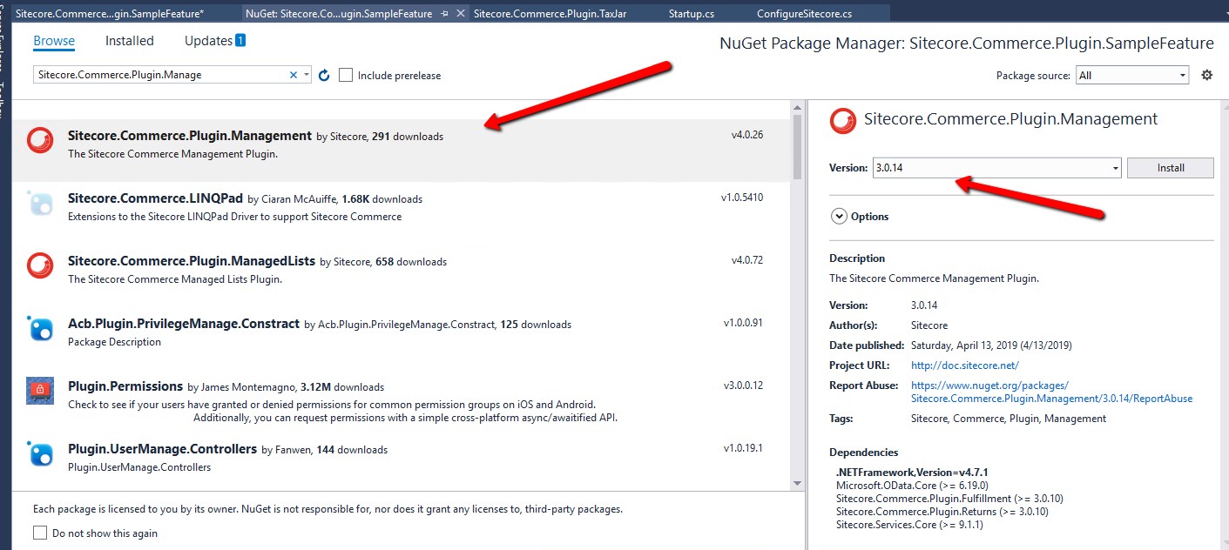The height and width of the screenshot is (550, 1229).
Task: Close the NuGet SampleFeature document tab
Action: pos(459,14)
